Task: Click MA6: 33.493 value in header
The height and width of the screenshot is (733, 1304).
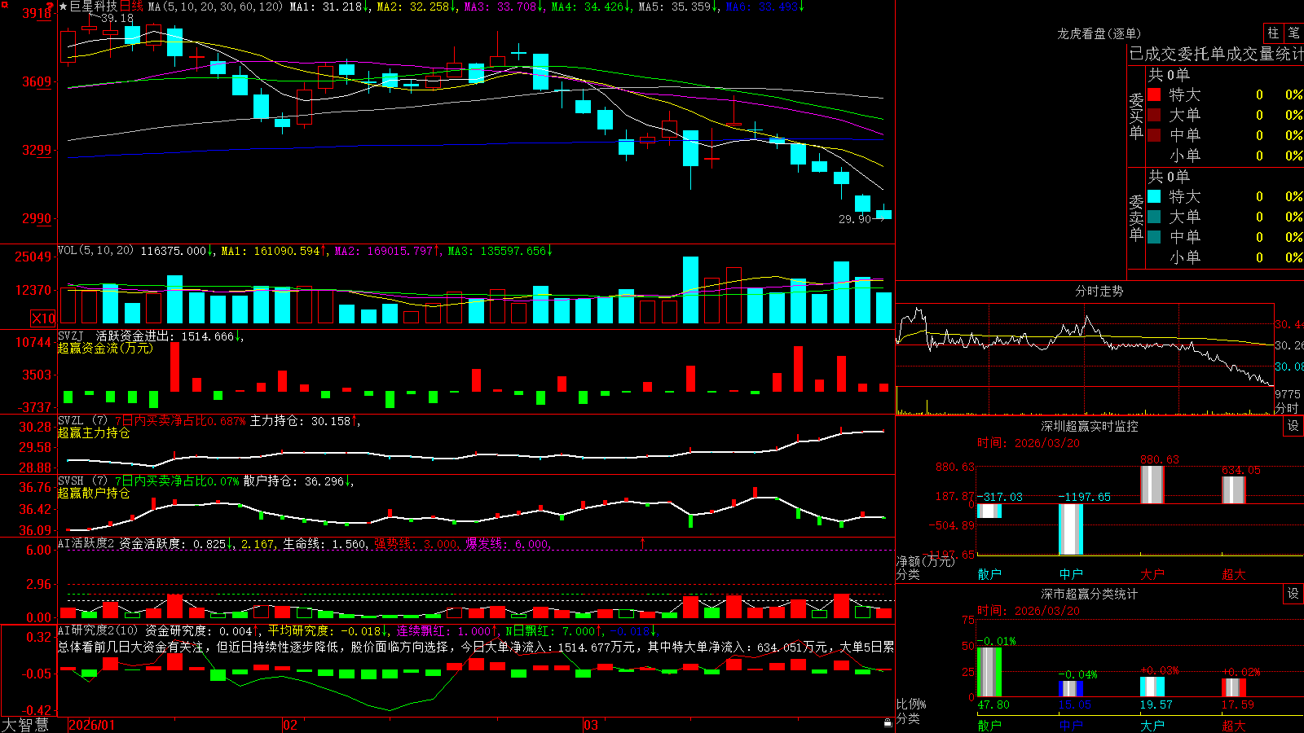Action: coord(764,7)
